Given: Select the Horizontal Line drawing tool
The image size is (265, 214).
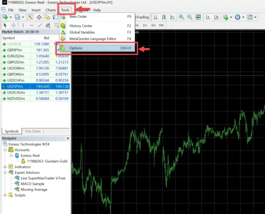Looking at the screenshot, I should [x=31, y=25].
